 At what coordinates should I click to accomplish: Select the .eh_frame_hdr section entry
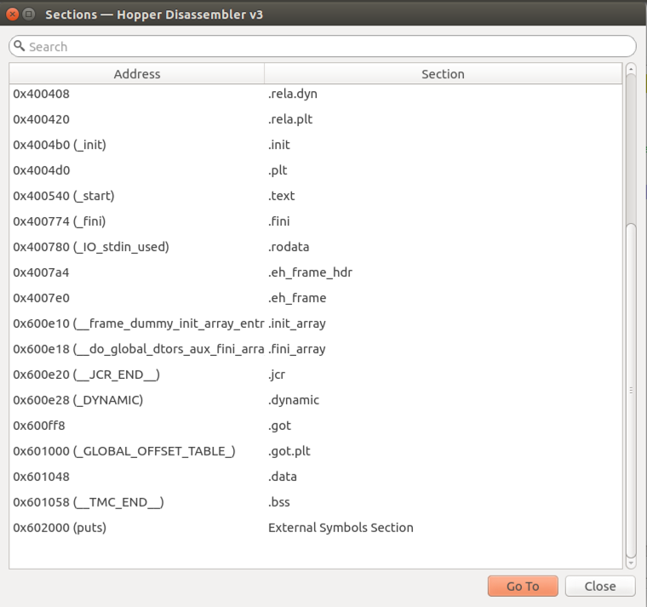(x=310, y=272)
